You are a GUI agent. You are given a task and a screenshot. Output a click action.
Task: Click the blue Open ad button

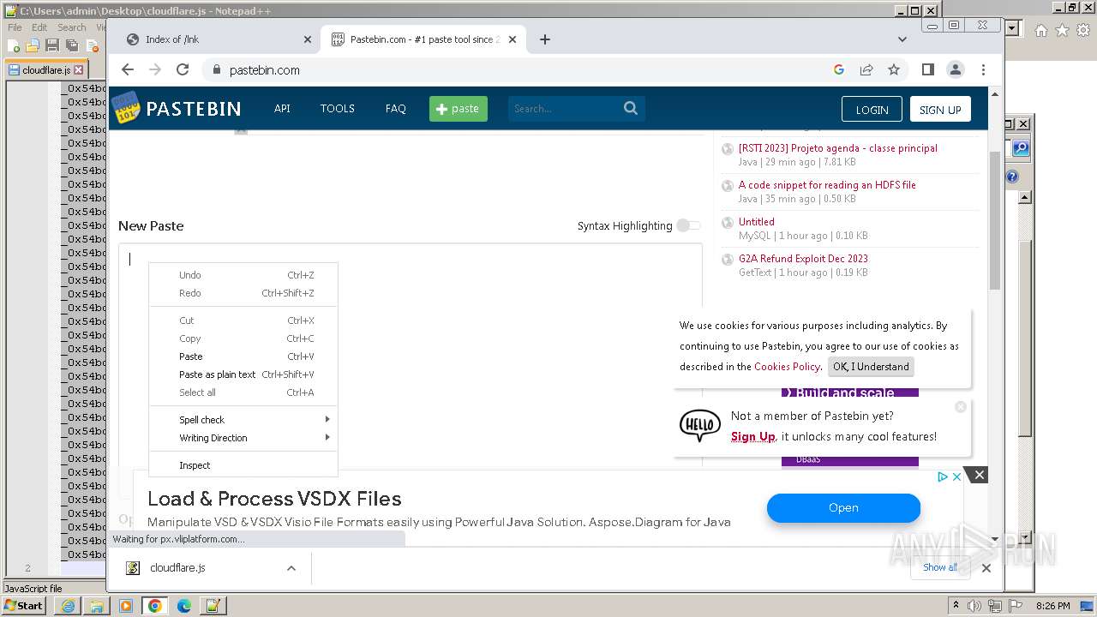[843, 508]
